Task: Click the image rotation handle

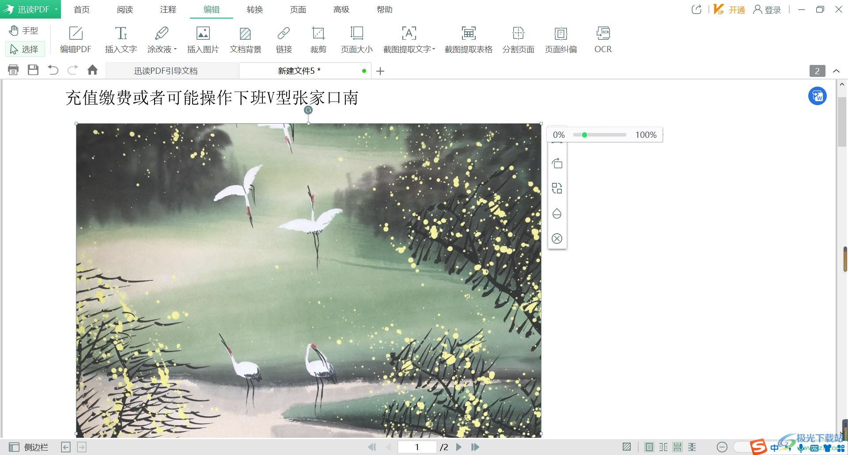Action: [x=308, y=110]
